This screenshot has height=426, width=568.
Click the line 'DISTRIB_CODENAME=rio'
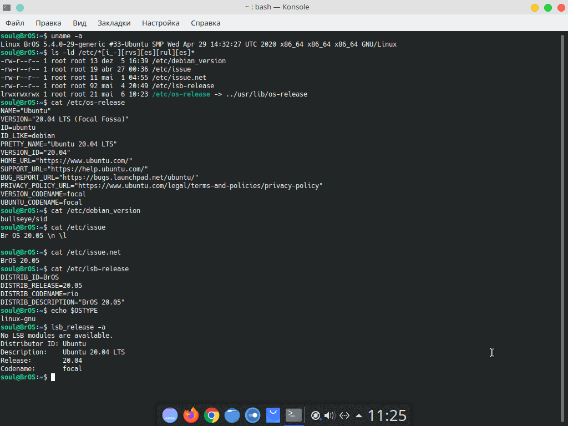pos(39,294)
